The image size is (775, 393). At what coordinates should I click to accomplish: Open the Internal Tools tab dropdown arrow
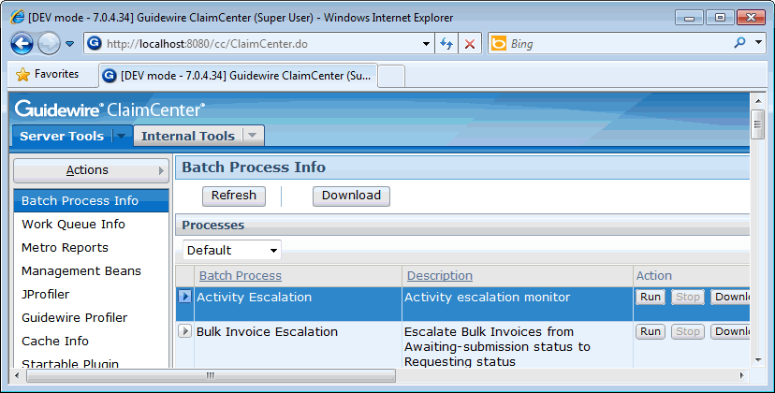click(253, 136)
